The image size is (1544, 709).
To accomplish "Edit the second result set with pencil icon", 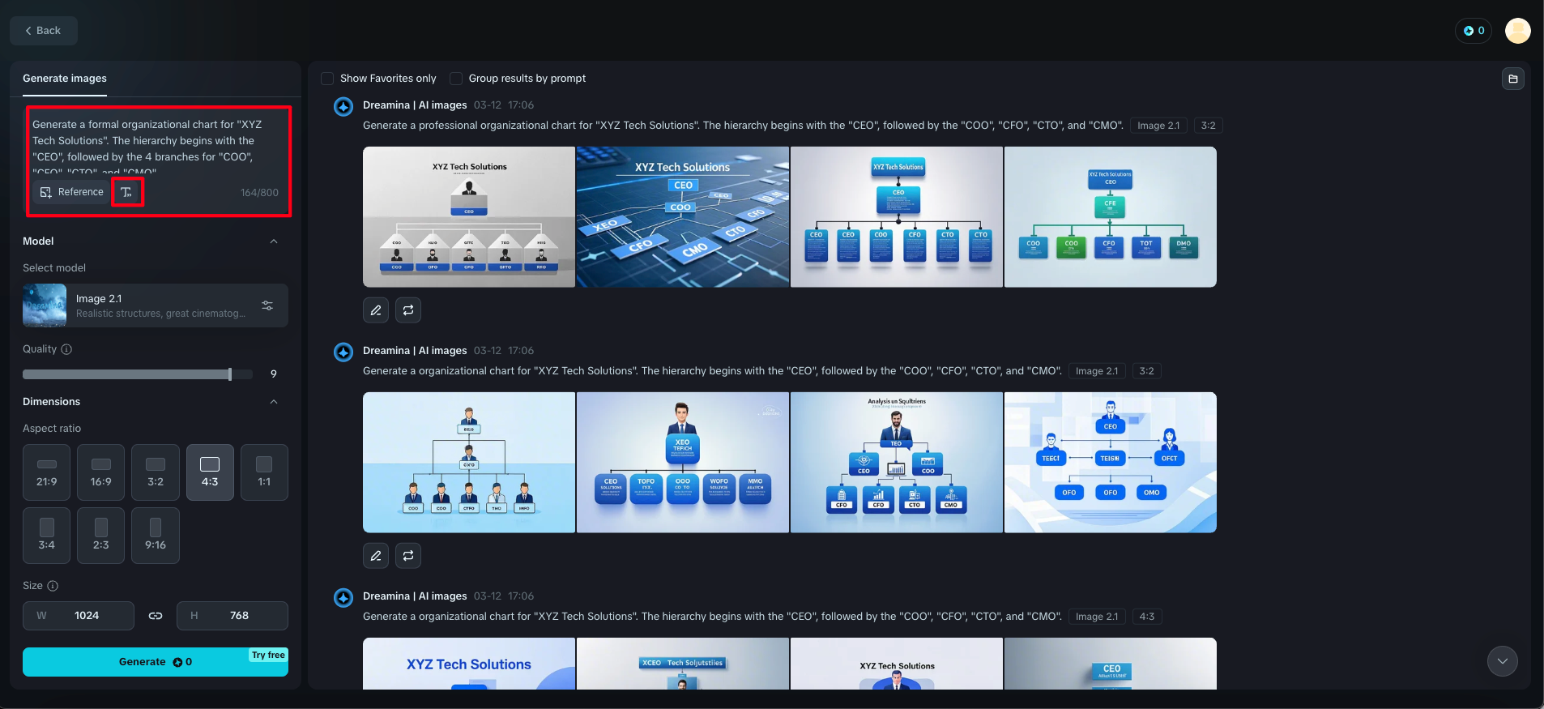I will 376,556.
